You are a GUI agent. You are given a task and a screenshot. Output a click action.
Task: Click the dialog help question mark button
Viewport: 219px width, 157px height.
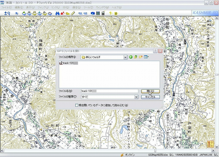155,51
